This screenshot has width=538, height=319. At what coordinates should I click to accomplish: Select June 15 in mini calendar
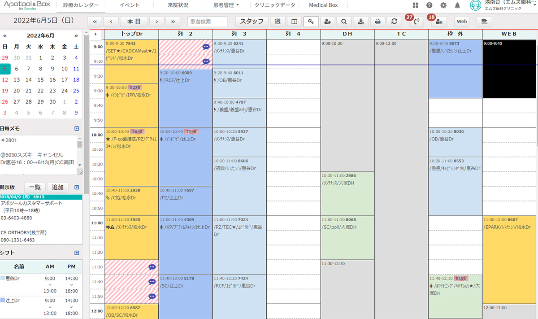click(40, 80)
